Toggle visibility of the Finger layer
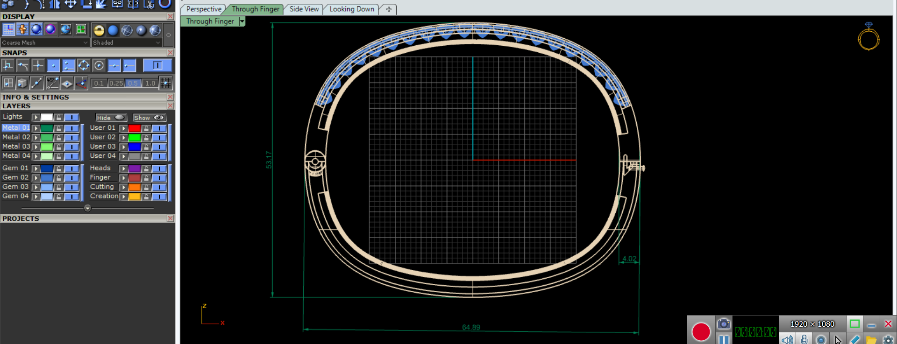 point(159,177)
